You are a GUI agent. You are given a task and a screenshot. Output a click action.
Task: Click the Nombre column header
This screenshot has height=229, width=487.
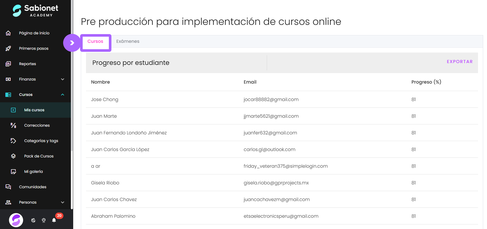100,82
